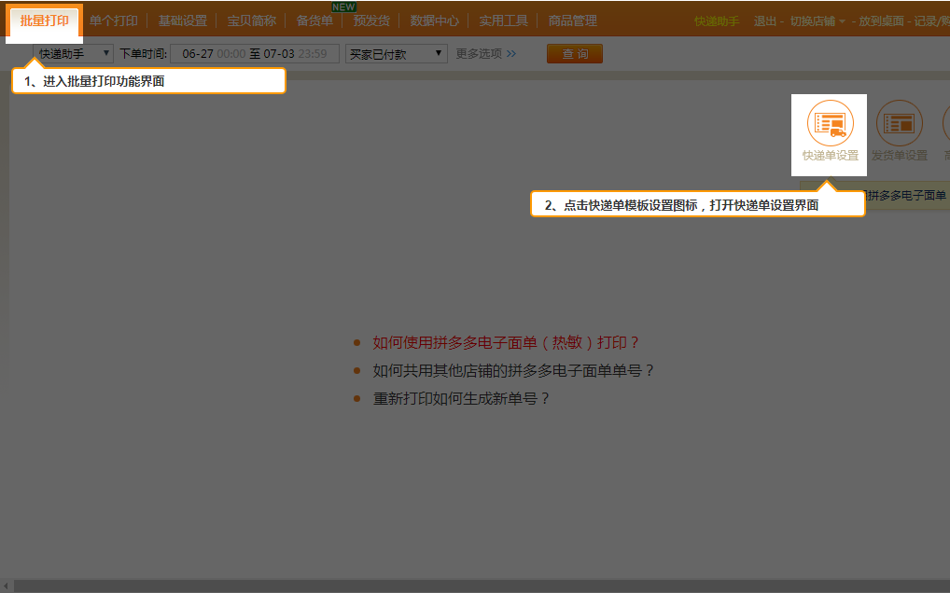Go to 基础设置 menu
The width and height of the screenshot is (950, 593).
182,21
